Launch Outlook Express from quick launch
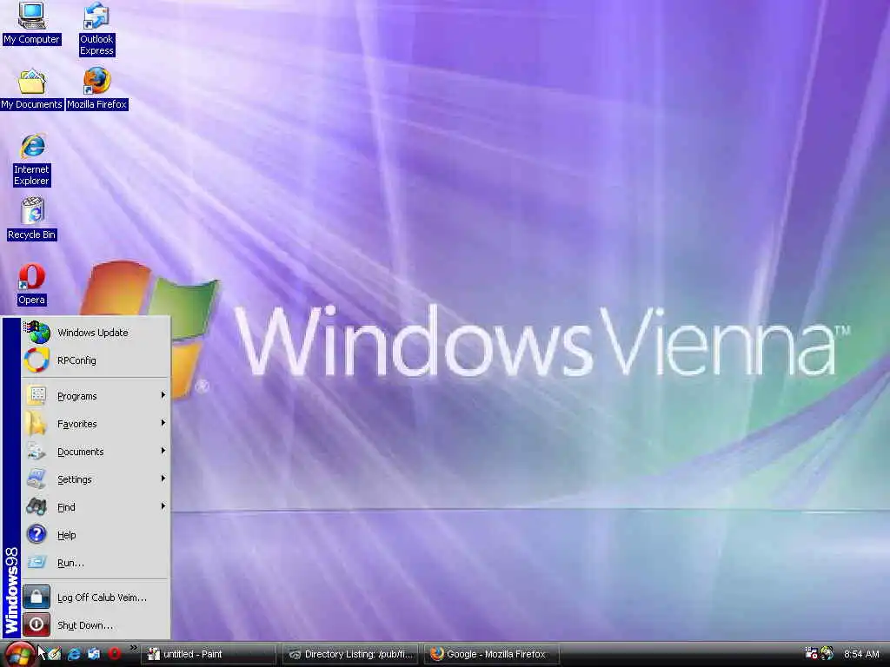Image resolution: width=890 pixels, height=667 pixels. [x=94, y=654]
